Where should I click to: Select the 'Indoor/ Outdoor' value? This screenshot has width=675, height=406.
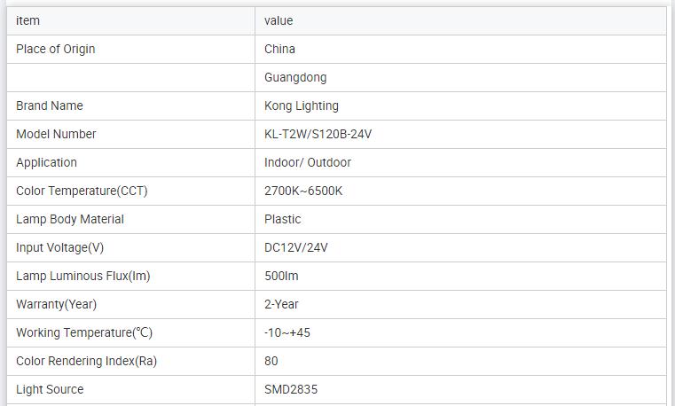tap(308, 162)
